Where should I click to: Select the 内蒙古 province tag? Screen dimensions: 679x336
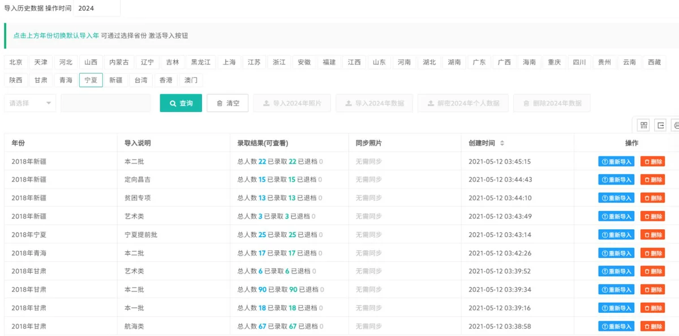(119, 62)
